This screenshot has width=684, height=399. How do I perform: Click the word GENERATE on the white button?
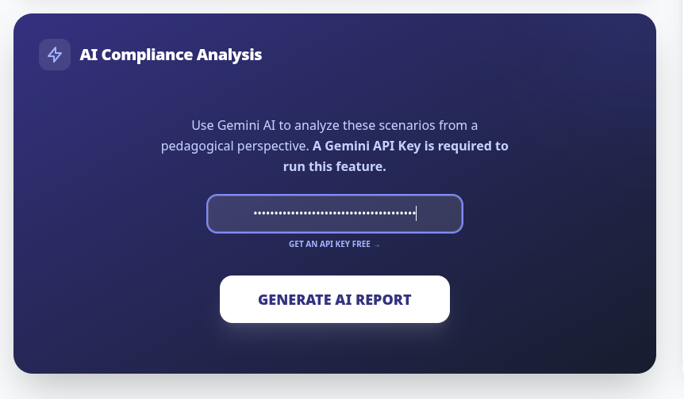[x=294, y=300]
